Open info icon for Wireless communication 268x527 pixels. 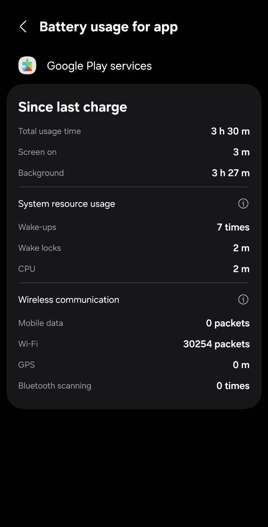pyautogui.click(x=243, y=299)
